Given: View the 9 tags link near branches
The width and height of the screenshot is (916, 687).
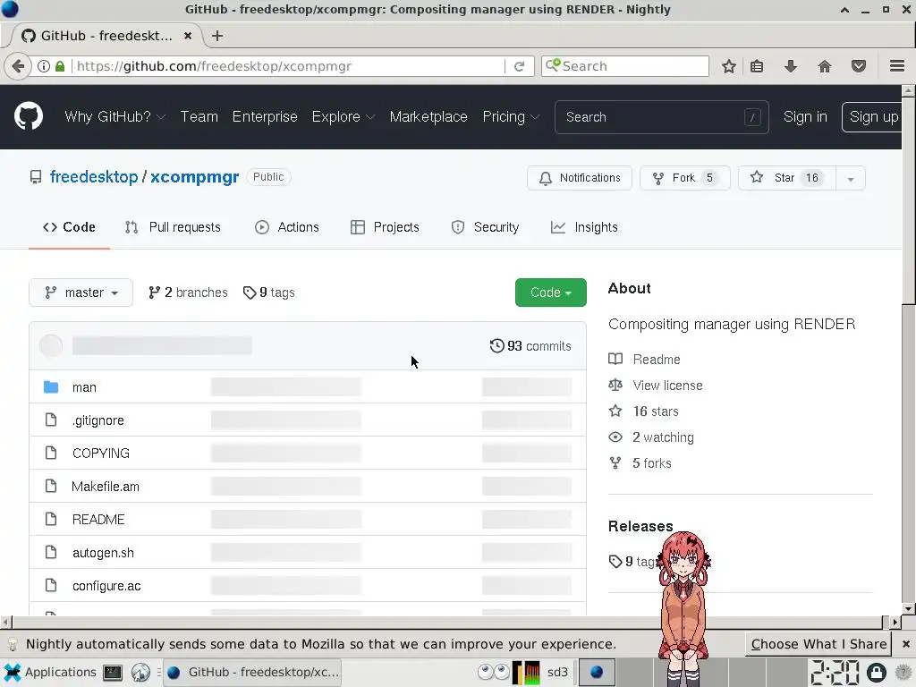Looking at the screenshot, I should (x=268, y=293).
